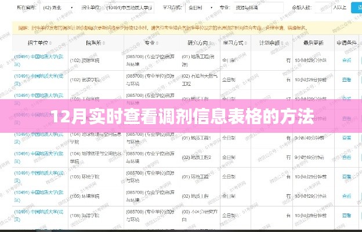Click the blue query button beside 人以上
The height and width of the screenshot is (232, 362).
(x=357, y=8)
